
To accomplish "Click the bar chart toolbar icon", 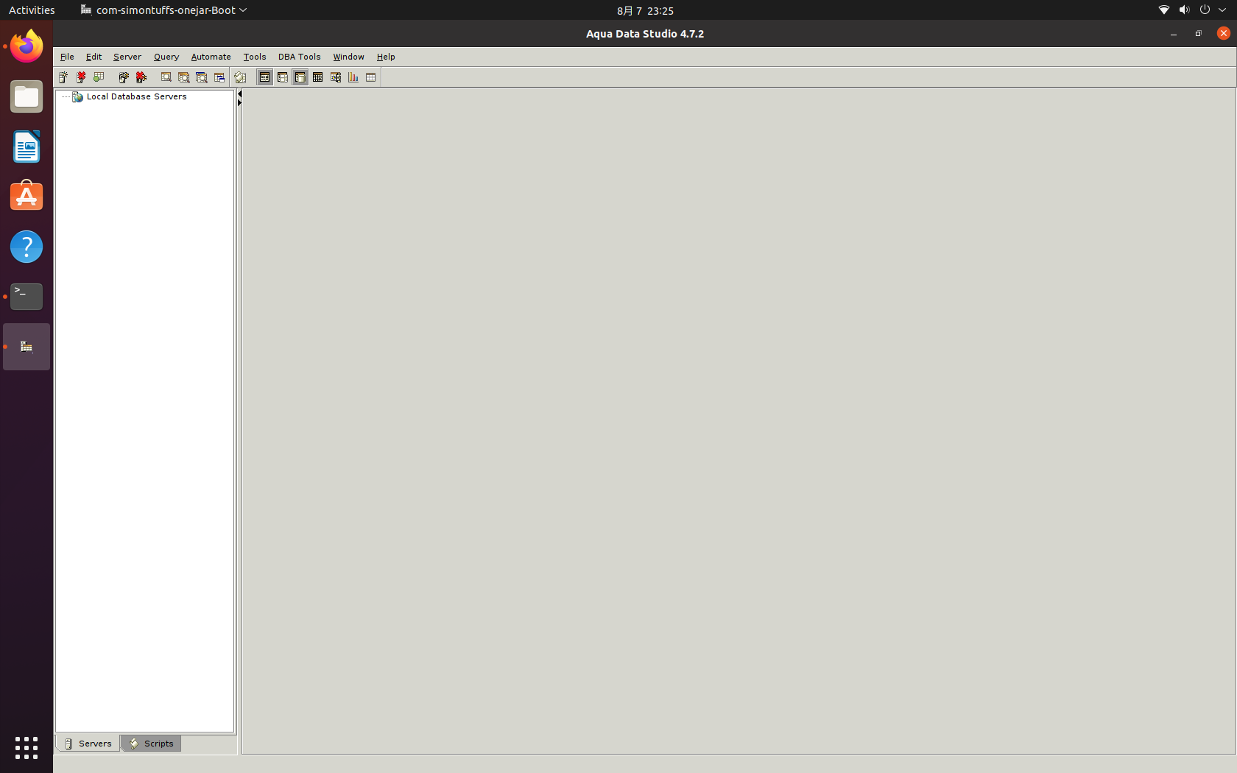I will (x=353, y=77).
